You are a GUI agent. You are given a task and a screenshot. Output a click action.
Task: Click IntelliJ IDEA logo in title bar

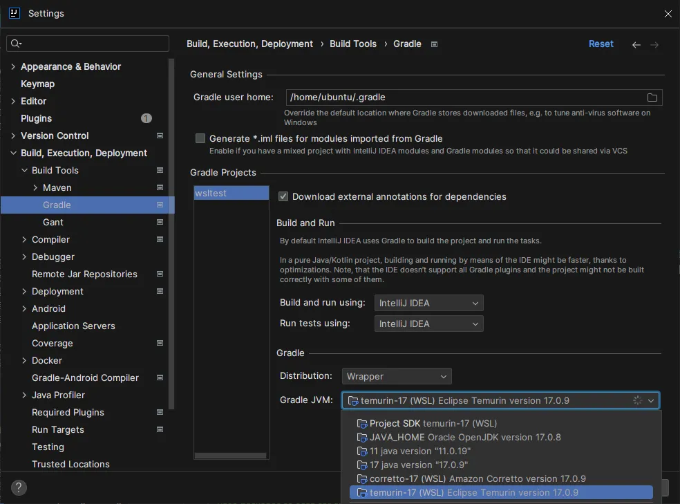tap(15, 13)
